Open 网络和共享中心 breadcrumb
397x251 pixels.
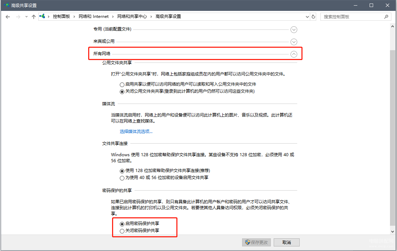click(132, 16)
